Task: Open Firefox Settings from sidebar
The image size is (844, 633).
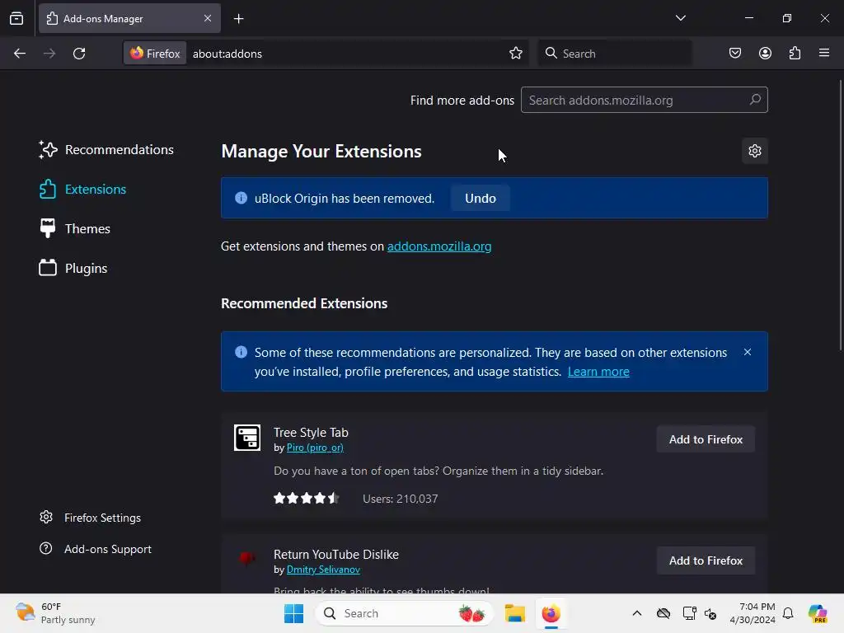Action: tap(90, 518)
